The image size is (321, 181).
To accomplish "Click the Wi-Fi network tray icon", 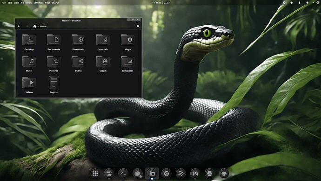I will pos(307,3).
